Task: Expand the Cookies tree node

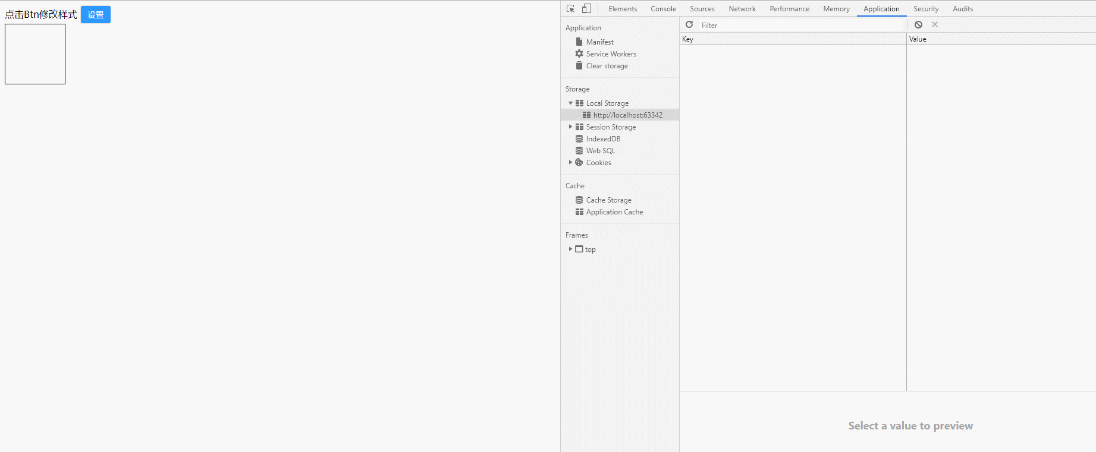Action: pyautogui.click(x=570, y=163)
